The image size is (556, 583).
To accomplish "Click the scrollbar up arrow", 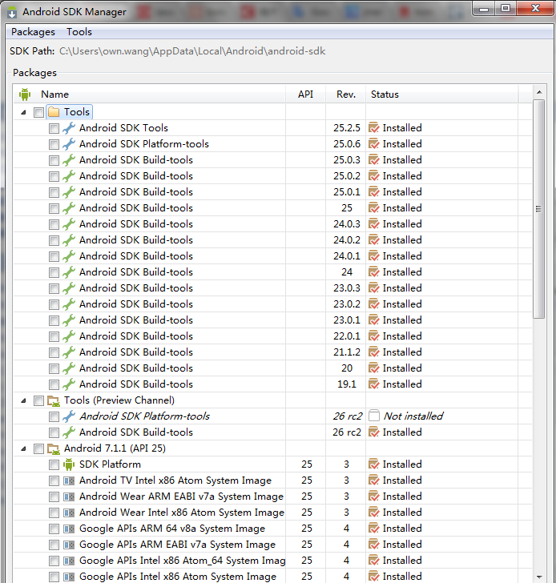I will pos(539,92).
